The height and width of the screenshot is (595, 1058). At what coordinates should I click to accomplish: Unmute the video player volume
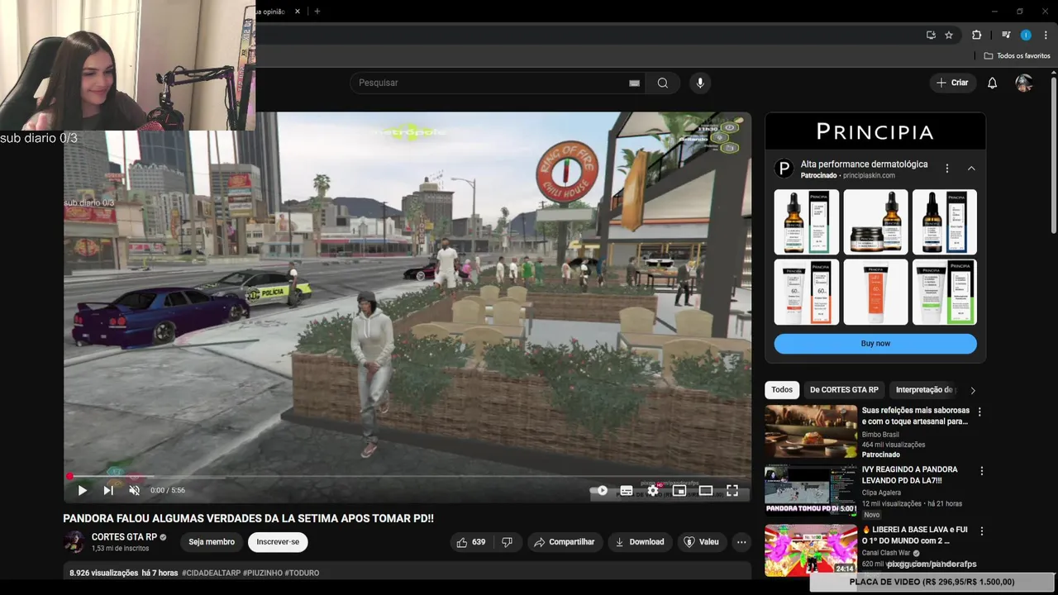pyautogui.click(x=134, y=490)
